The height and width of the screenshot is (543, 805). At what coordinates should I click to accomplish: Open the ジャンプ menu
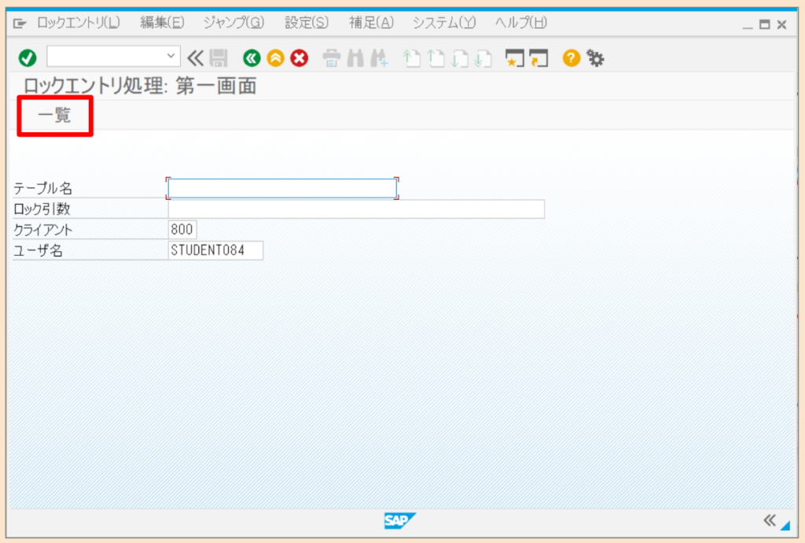pyautogui.click(x=233, y=23)
